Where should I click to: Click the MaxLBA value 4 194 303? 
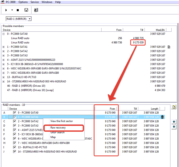[160, 90]
